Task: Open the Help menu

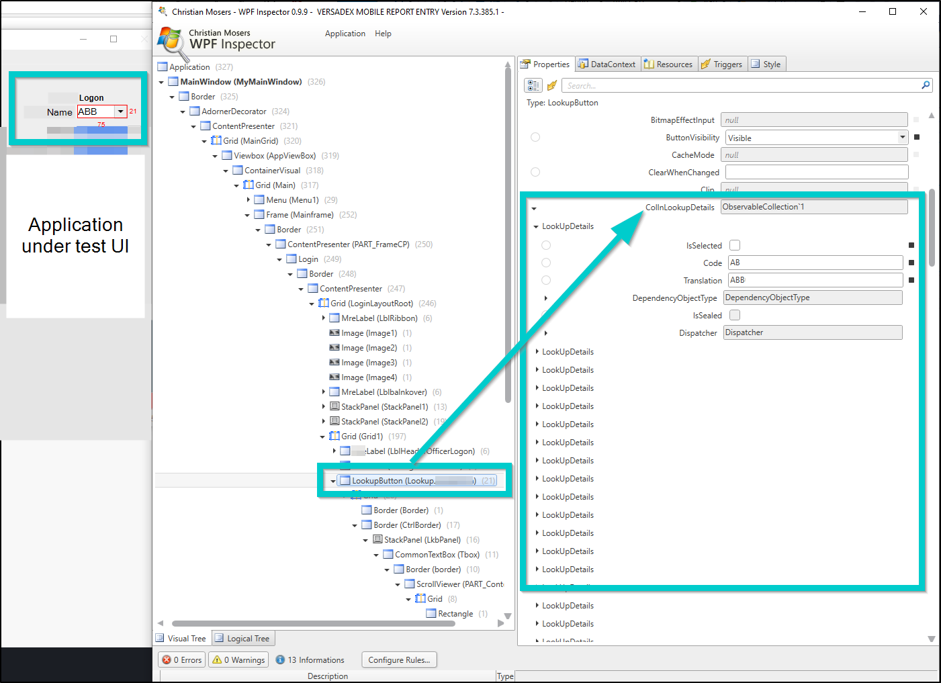Action: click(383, 34)
